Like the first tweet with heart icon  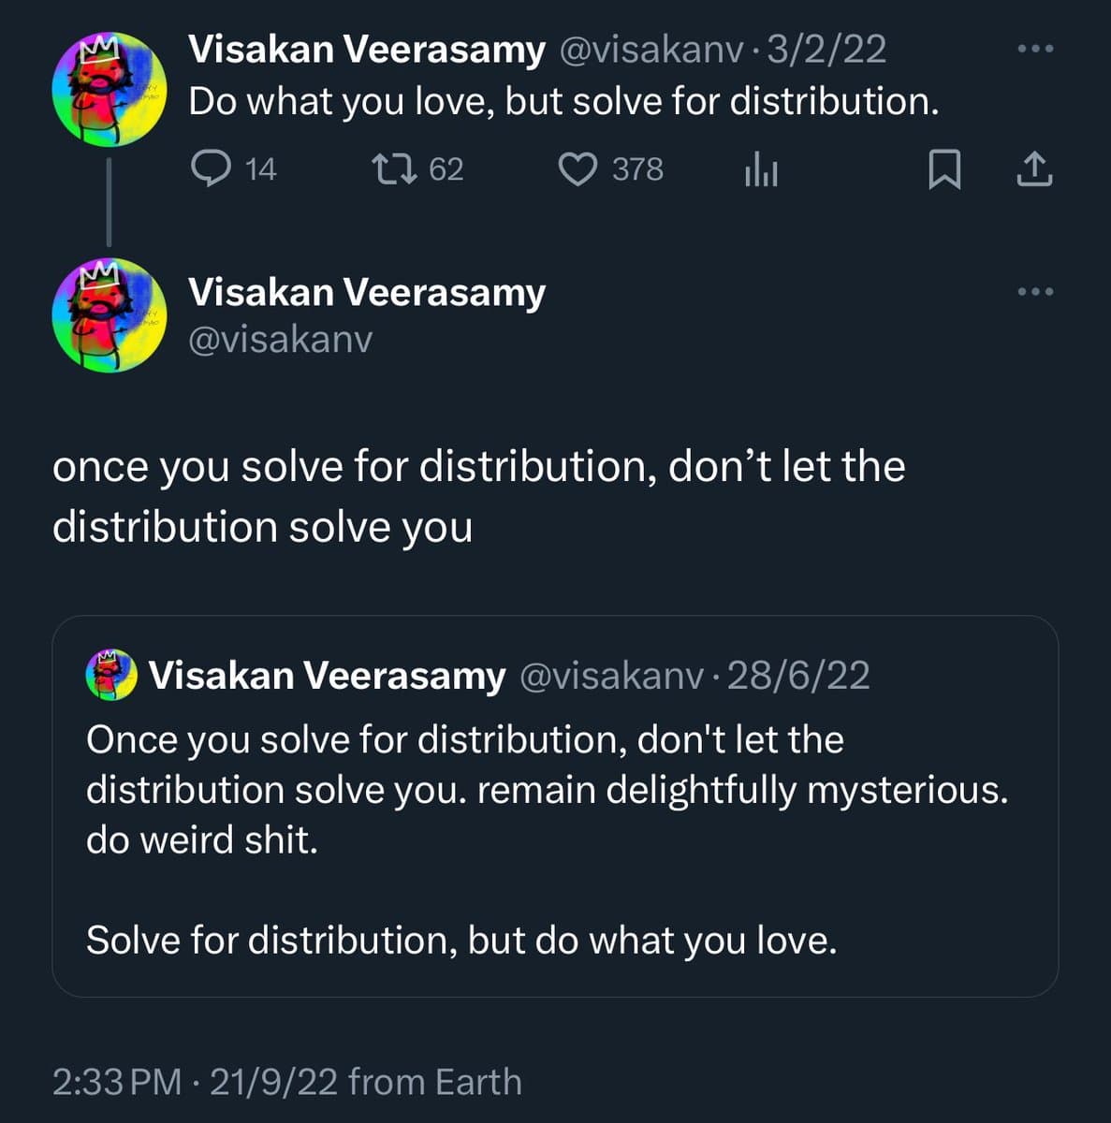coord(577,169)
